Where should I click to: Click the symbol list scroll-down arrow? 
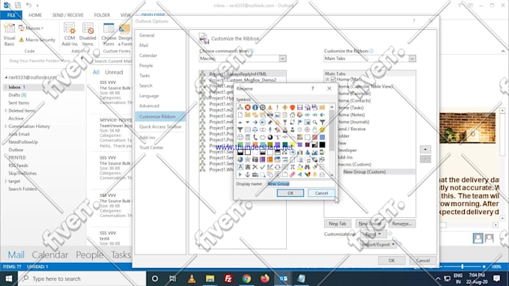(332, 175)
